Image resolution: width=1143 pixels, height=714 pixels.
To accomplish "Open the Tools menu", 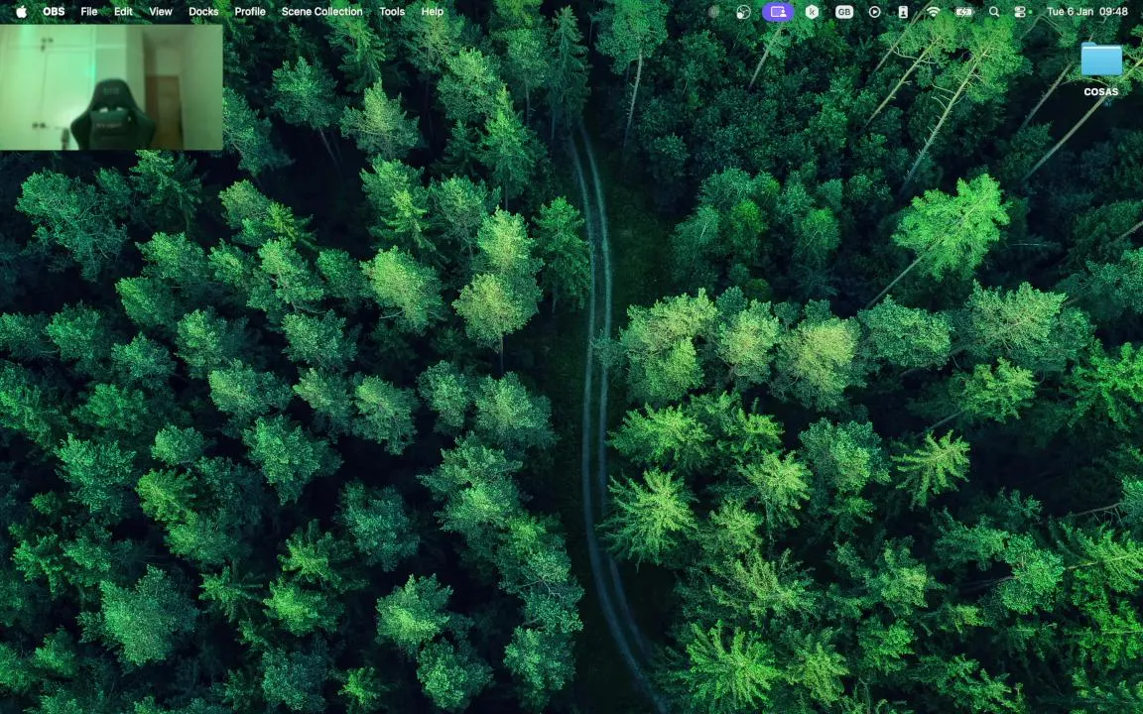I will point(392,12).
